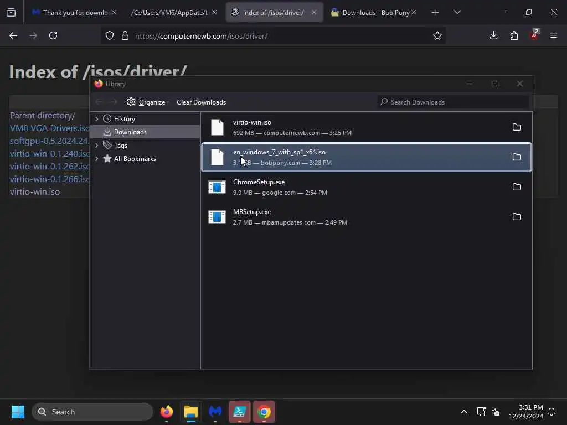Close the 'Downloads - Bob Pony' tab
567x425 pixels.
pyautogui.click(x=414, y=13)
